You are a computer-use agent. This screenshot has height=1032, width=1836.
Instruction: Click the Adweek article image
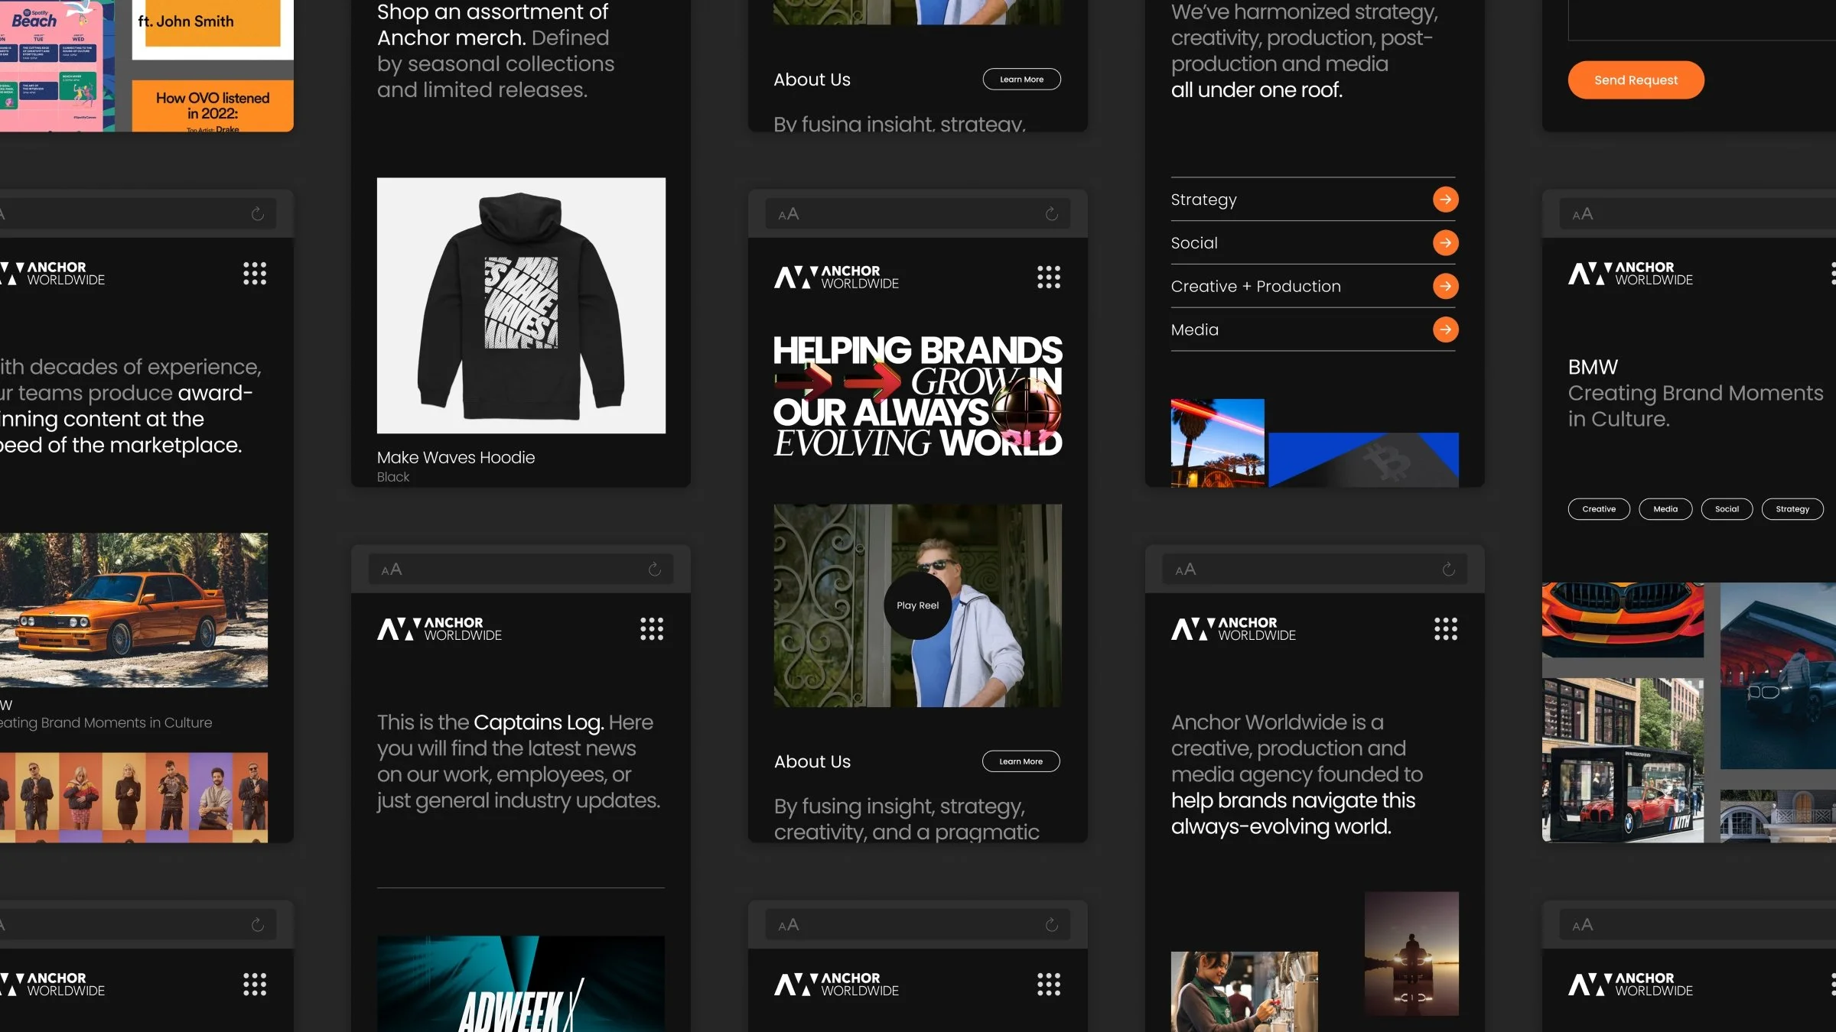click(521, 984)
